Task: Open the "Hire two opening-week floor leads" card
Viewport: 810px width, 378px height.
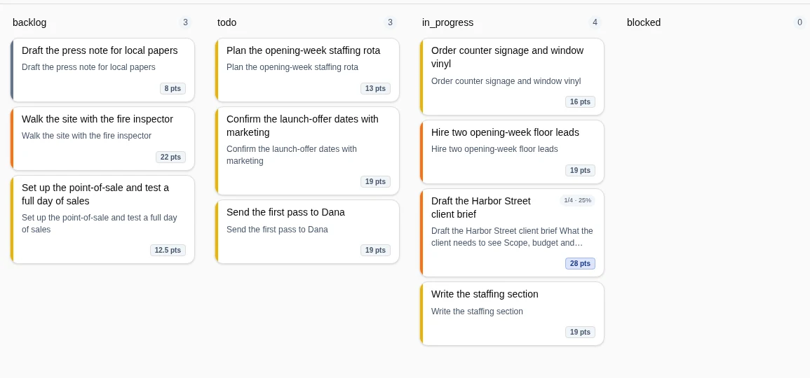Action: point(512,152)
